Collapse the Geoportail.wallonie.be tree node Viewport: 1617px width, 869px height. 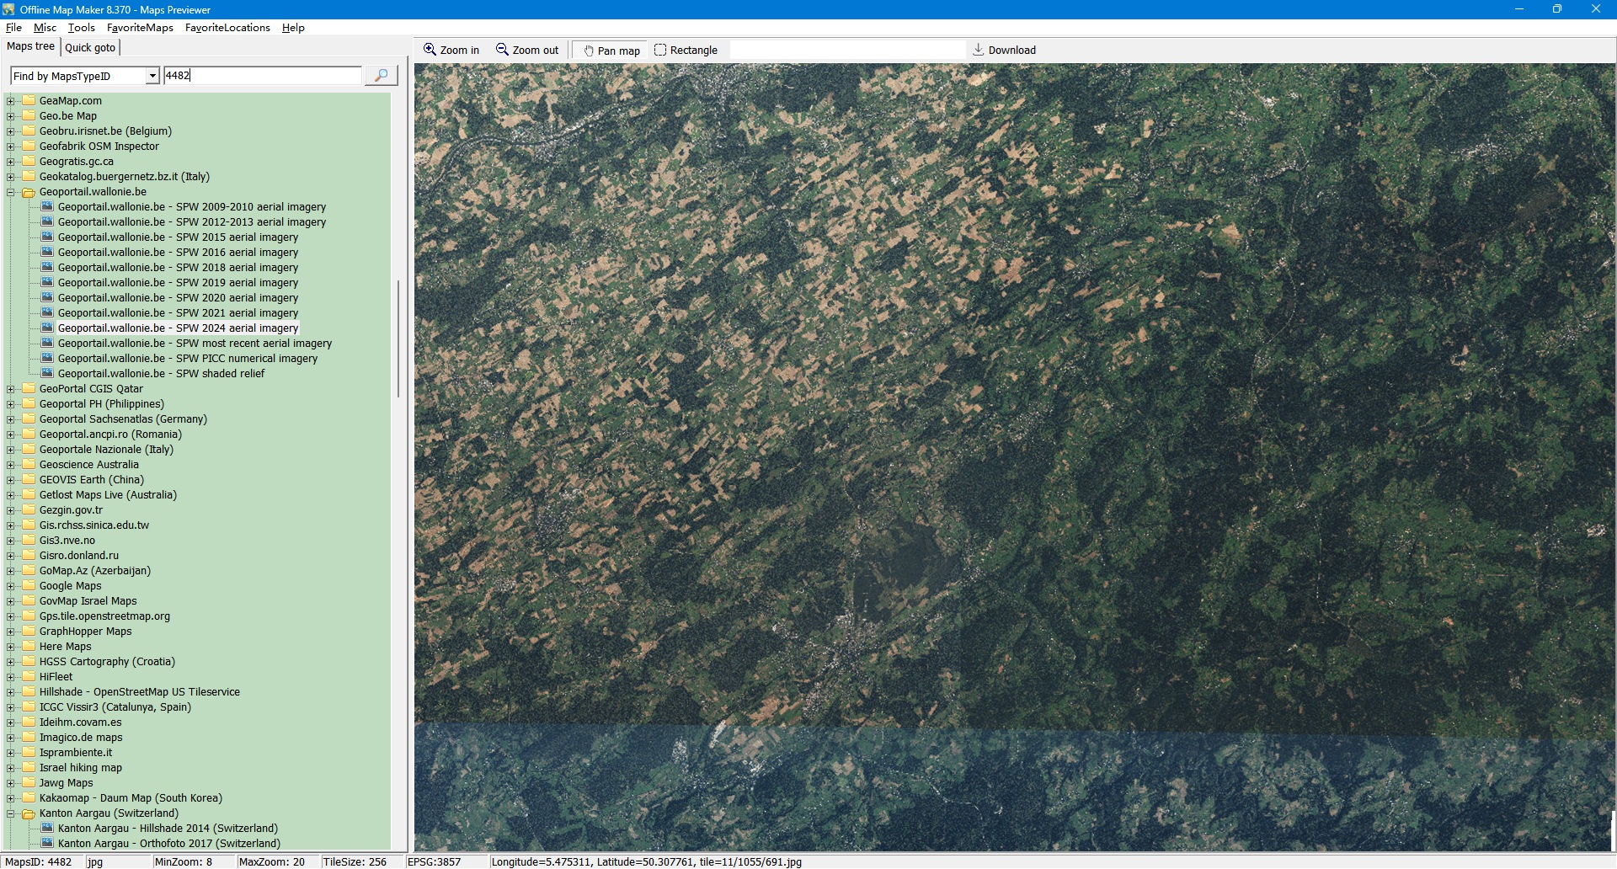tap(11, 192)
